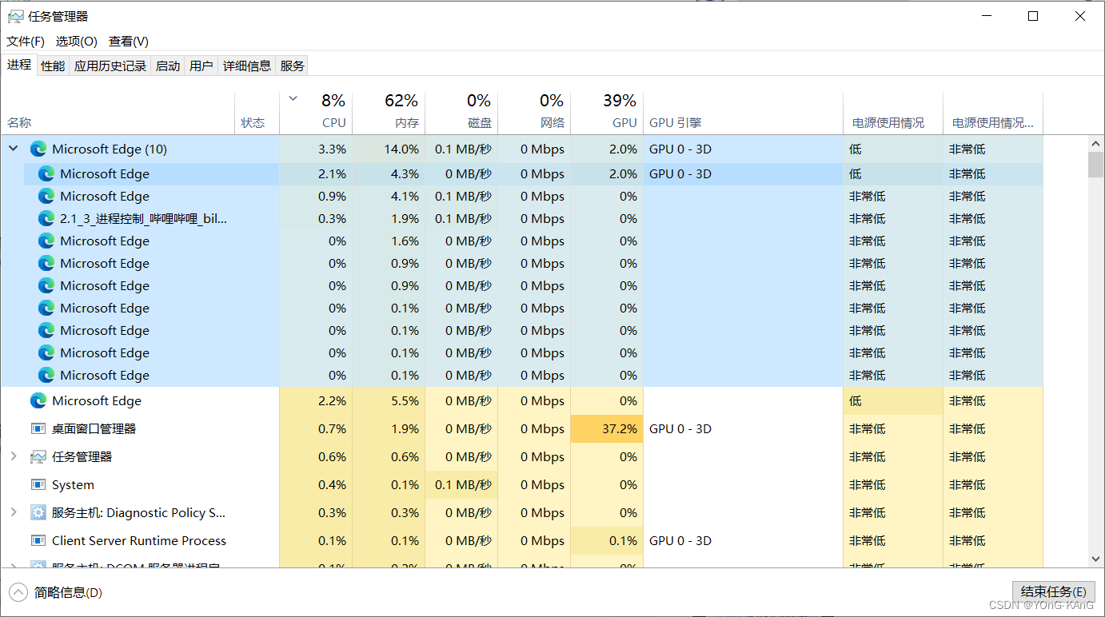Click the 5.5% memory cell
Viewport: 1105px width, 617px height.
(x=389, y=400)
